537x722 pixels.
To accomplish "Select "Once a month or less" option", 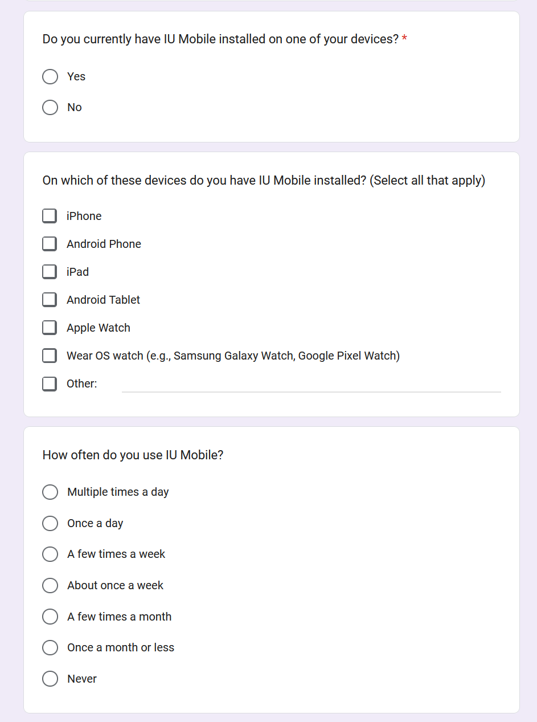I will [x=50, y=647].
